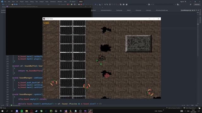Open the system tray overflow chevron
The image size is (202, 113).
185,111
